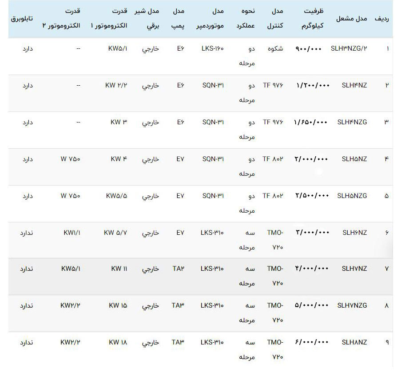Select the 'مدل کنترل' header cell

coord(275,18)
